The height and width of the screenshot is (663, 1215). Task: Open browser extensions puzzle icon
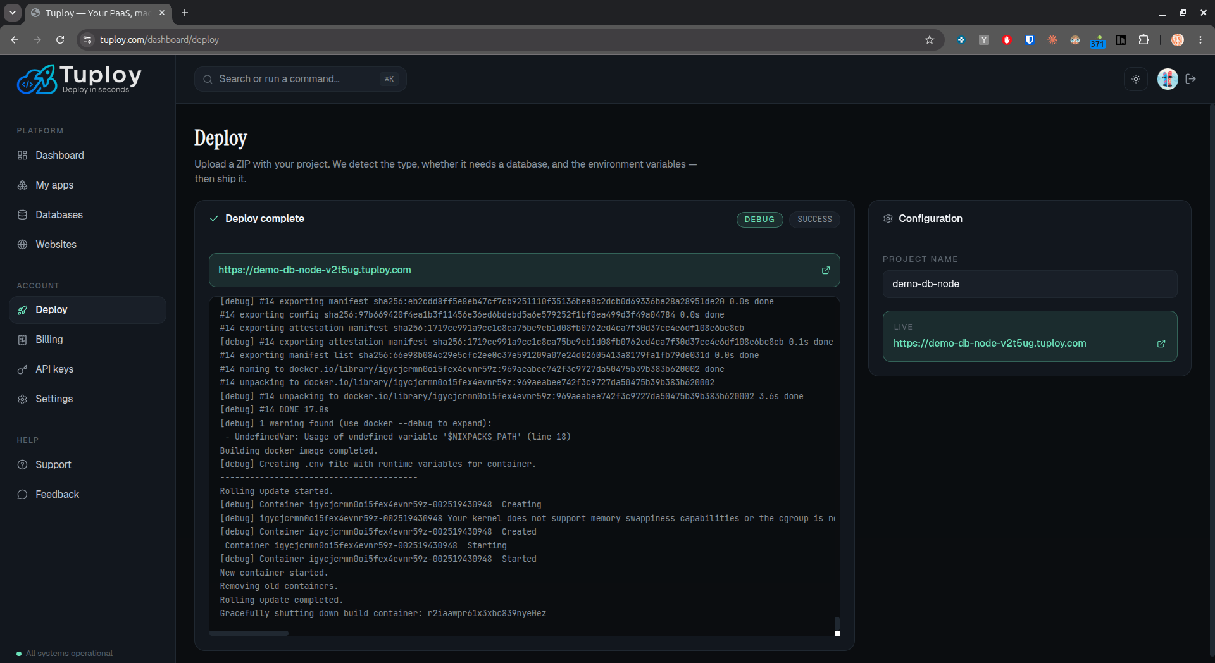coord(1143,40)
